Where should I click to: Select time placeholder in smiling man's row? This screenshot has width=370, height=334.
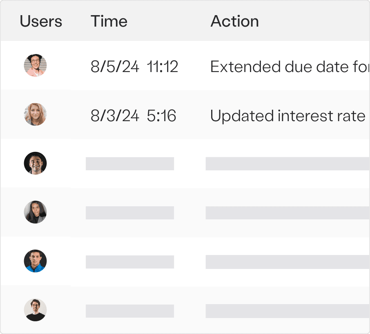click(x=130, y=164)
